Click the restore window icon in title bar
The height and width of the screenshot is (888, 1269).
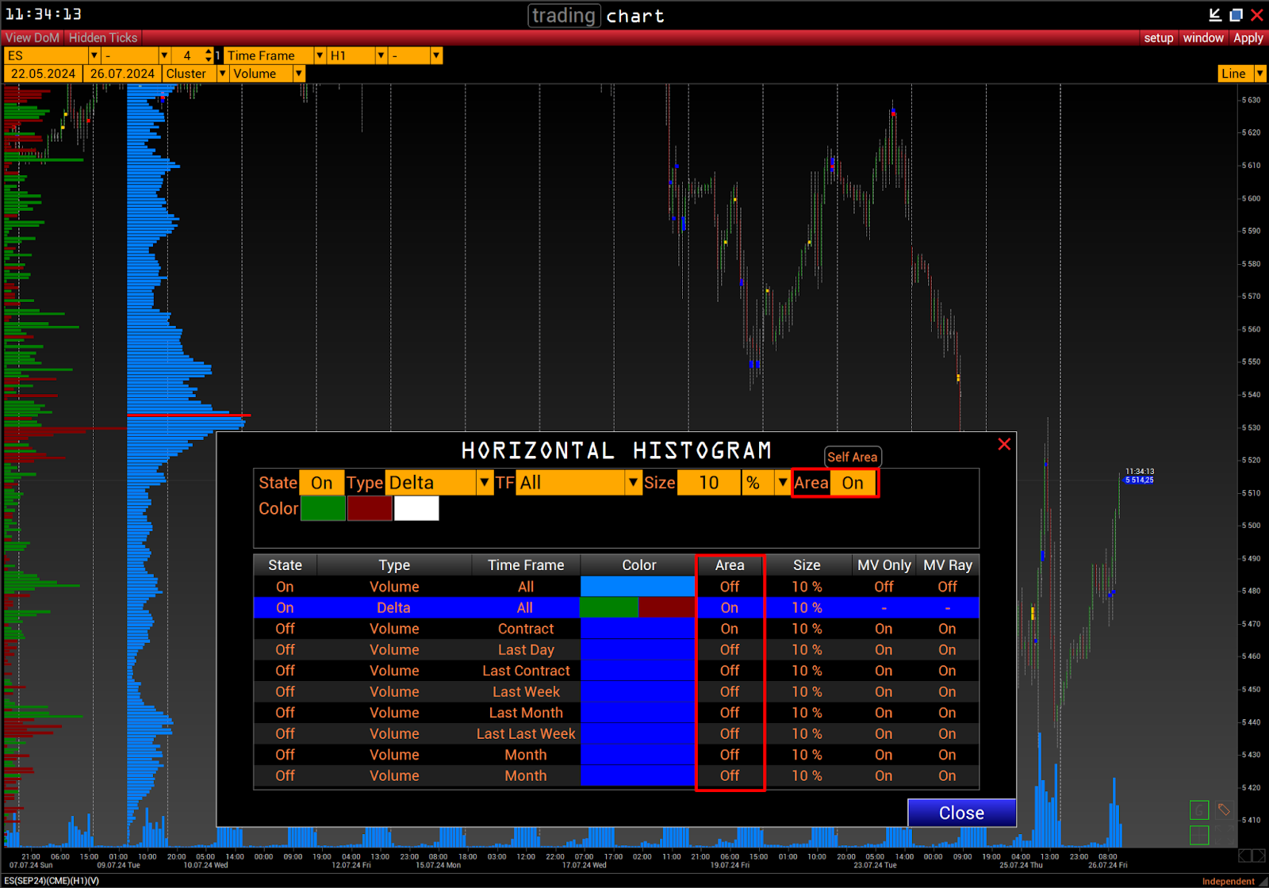[1236, 15]
